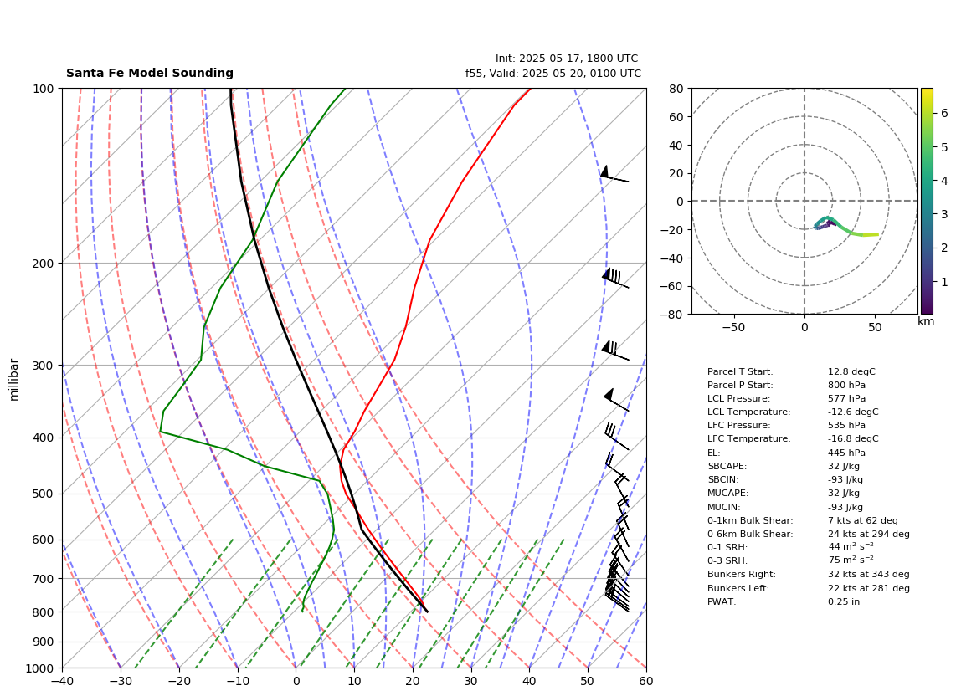Click the dark purple bottom of colorbar

(x=926, y=309)
